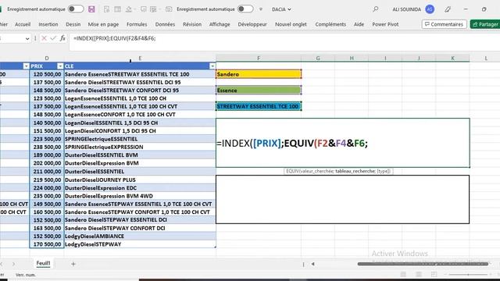Click price cell 235 000,00
This screenshot has height=281, width=500.
[x=47, y=196]
